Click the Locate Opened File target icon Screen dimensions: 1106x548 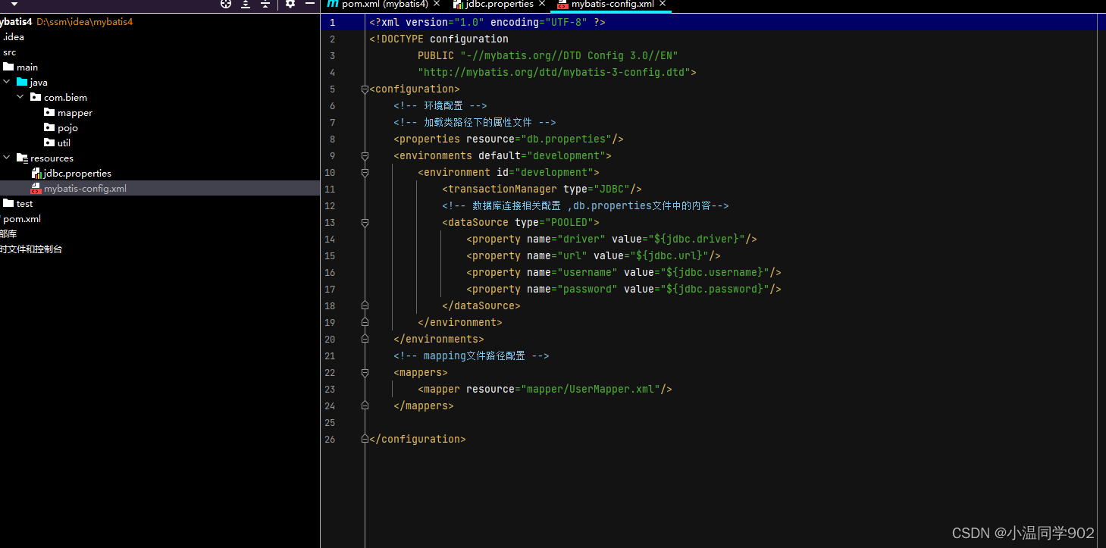point(224,5)
